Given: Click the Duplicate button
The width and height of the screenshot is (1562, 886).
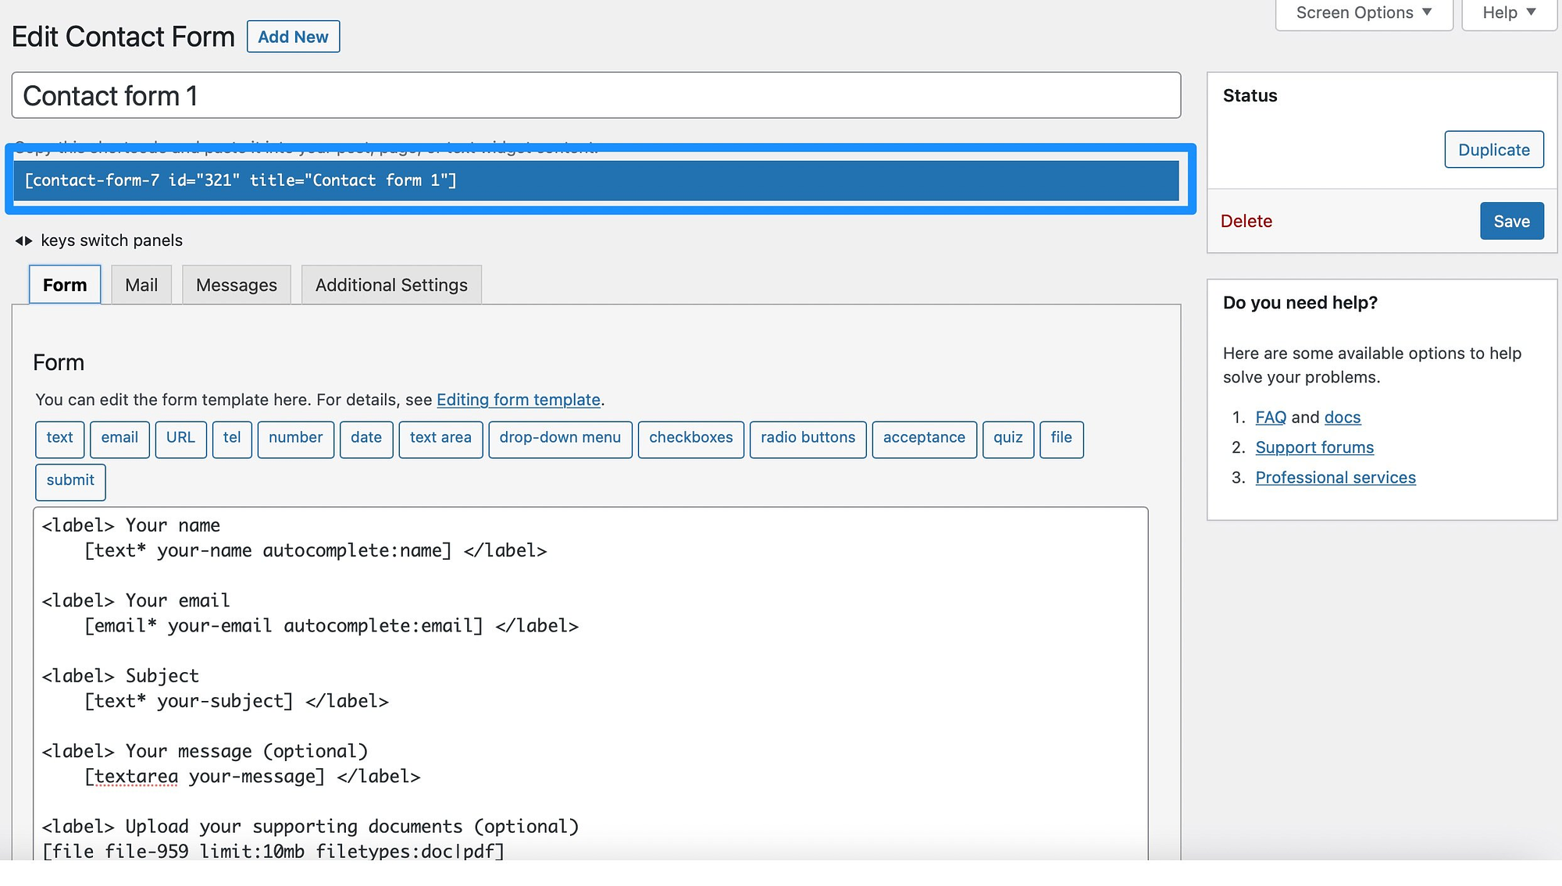Looking at the screenshot, I should pos(1492,149).
